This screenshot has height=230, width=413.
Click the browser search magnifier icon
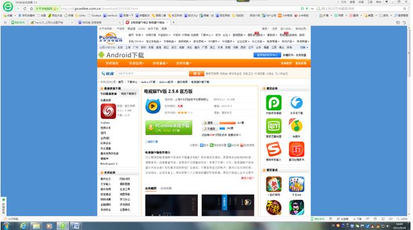click(404, 9)
